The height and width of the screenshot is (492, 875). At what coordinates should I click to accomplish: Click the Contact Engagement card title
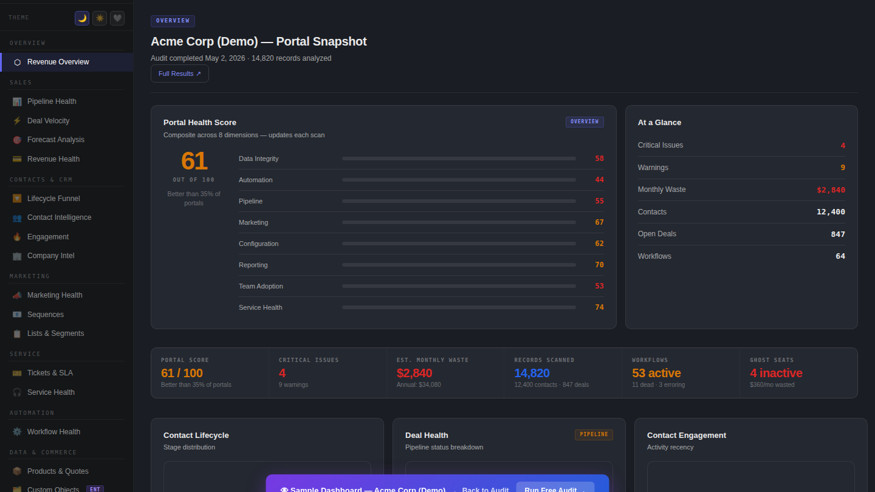tap(687, 435)
